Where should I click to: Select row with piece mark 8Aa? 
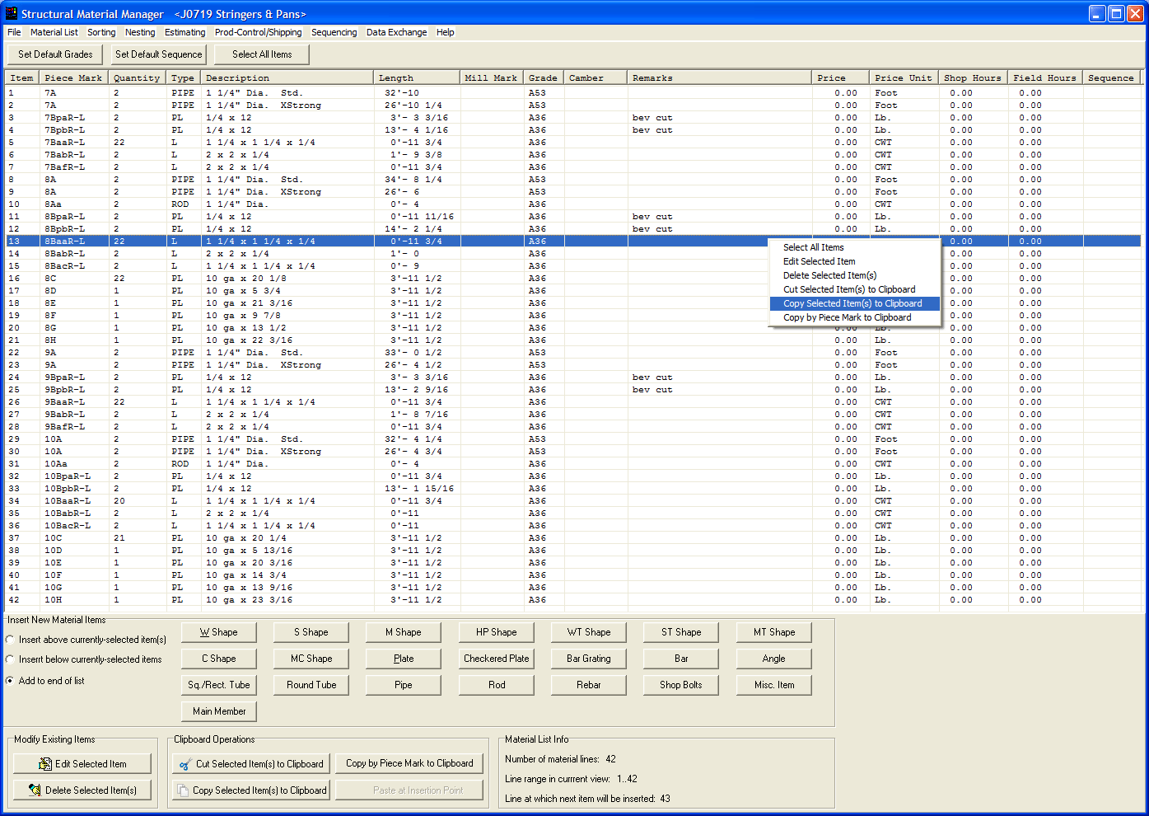(573, 204)
